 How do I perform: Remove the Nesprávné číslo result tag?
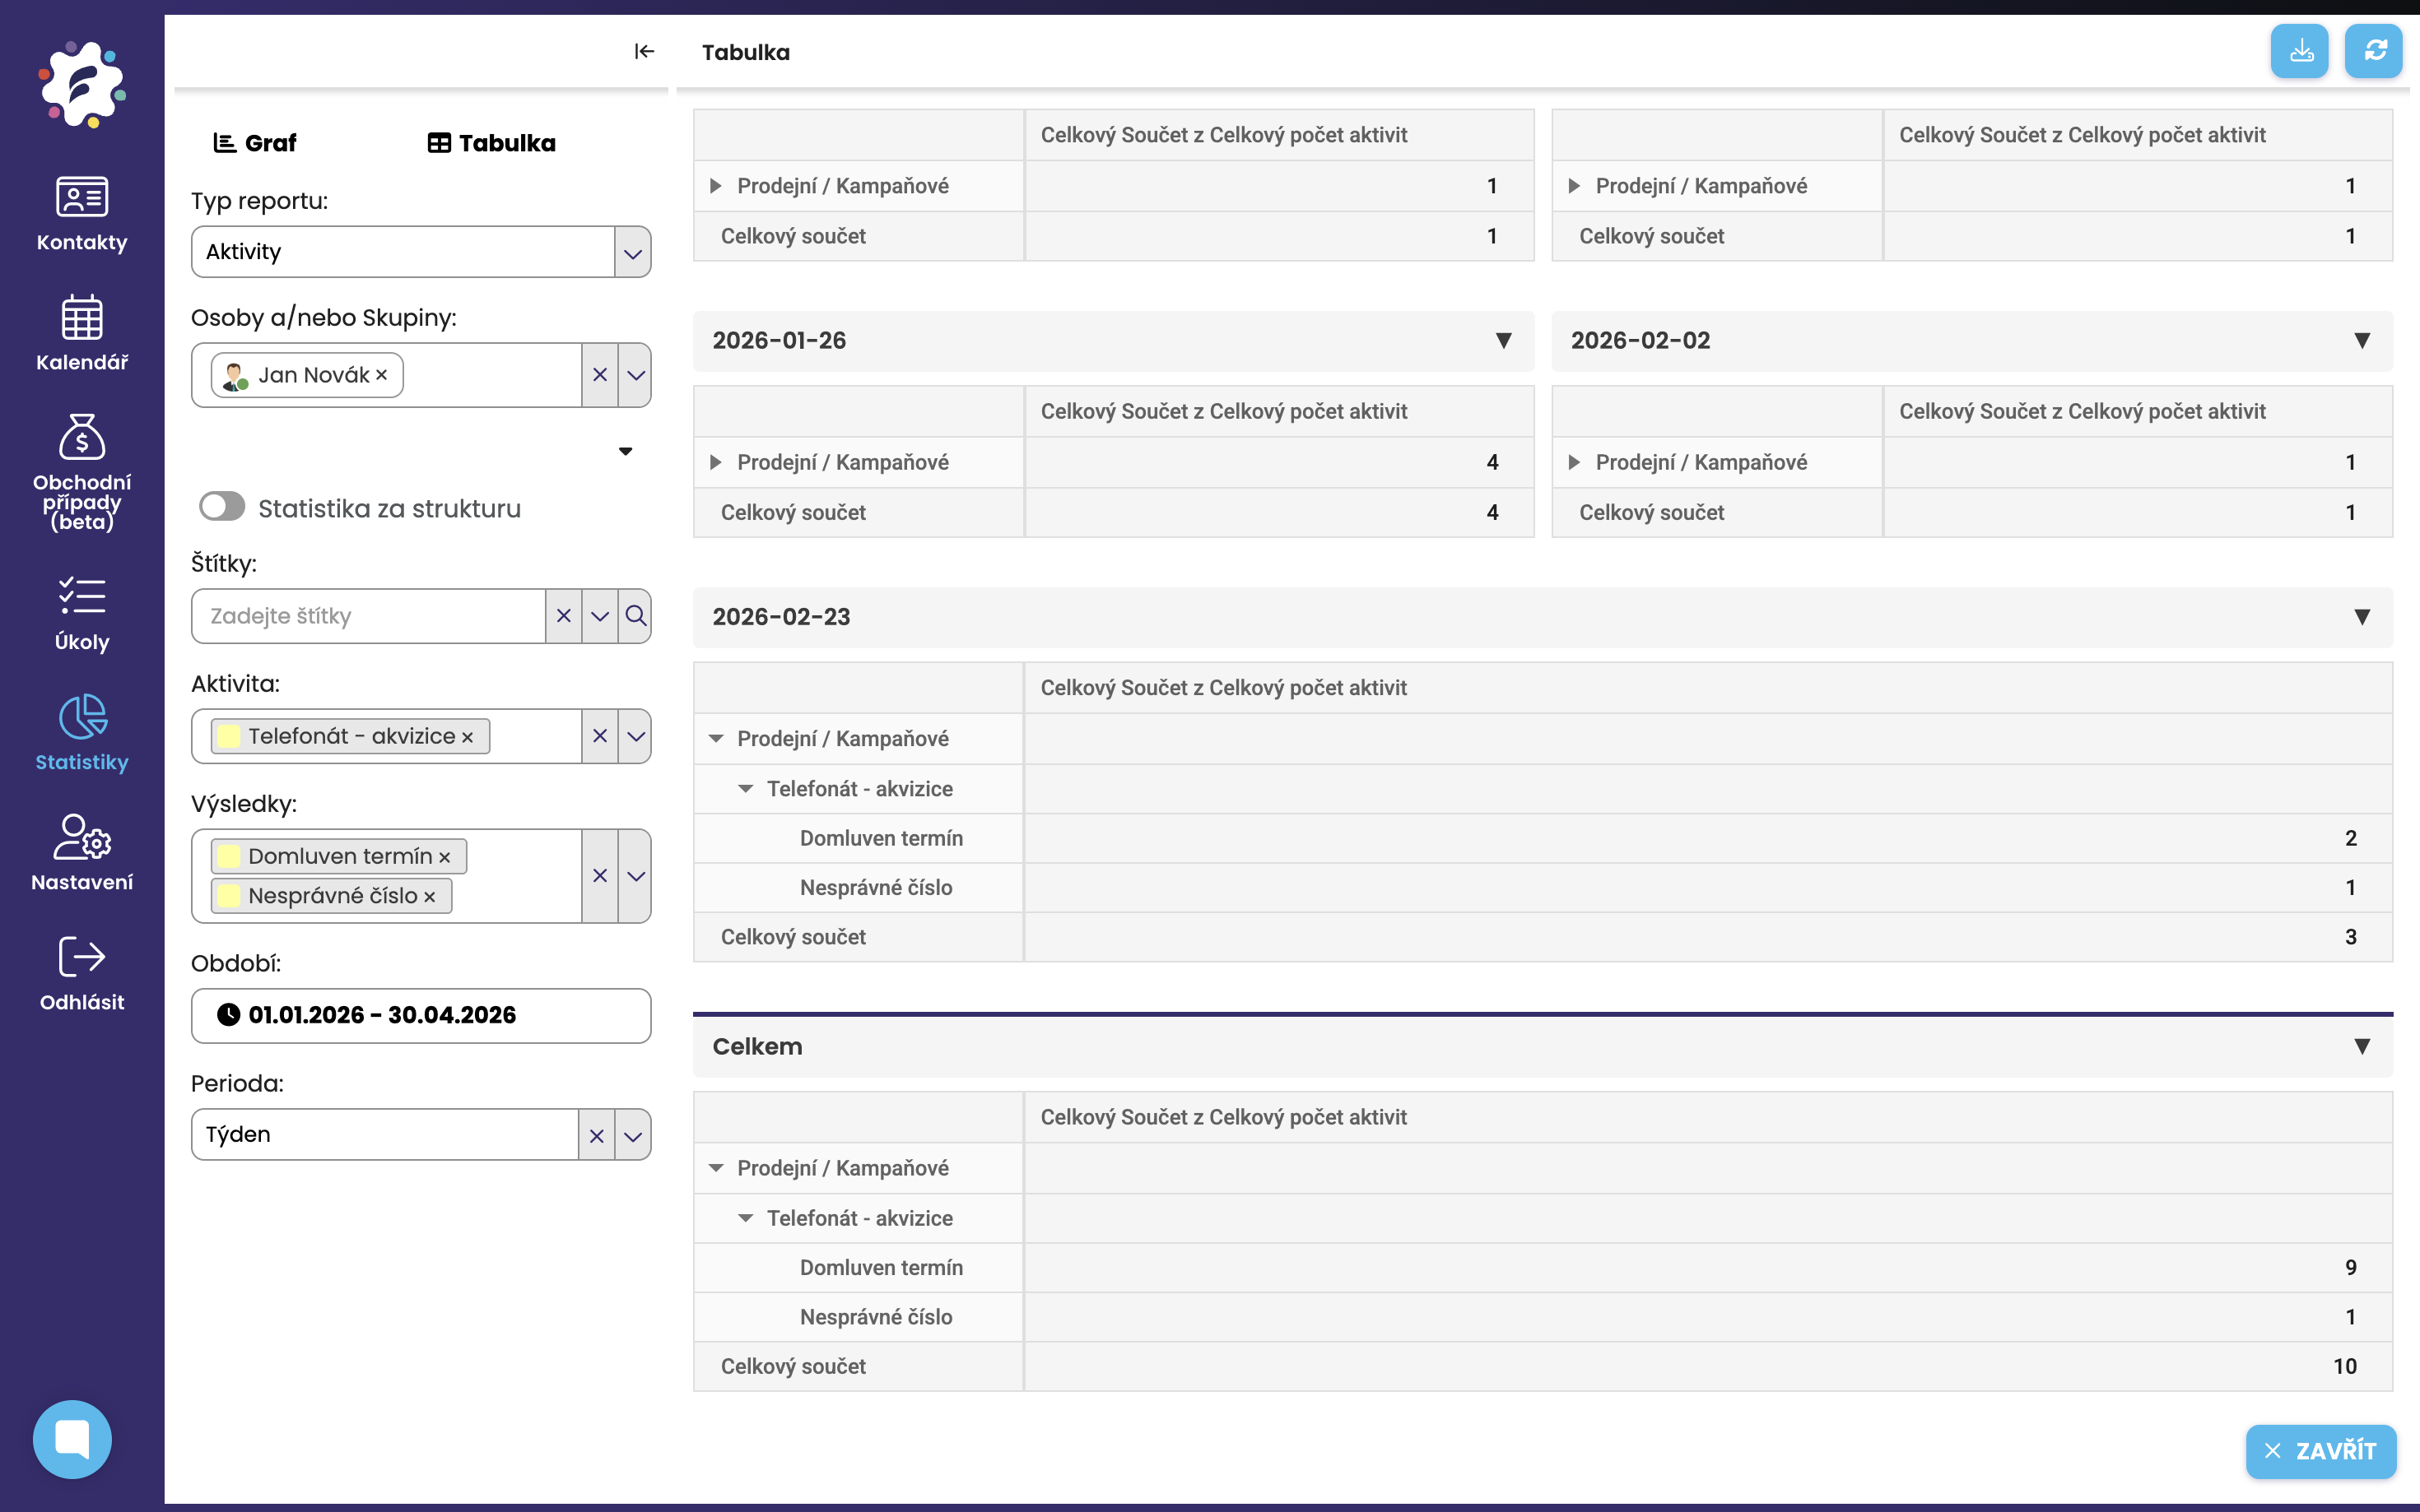[x=429, y=897]
